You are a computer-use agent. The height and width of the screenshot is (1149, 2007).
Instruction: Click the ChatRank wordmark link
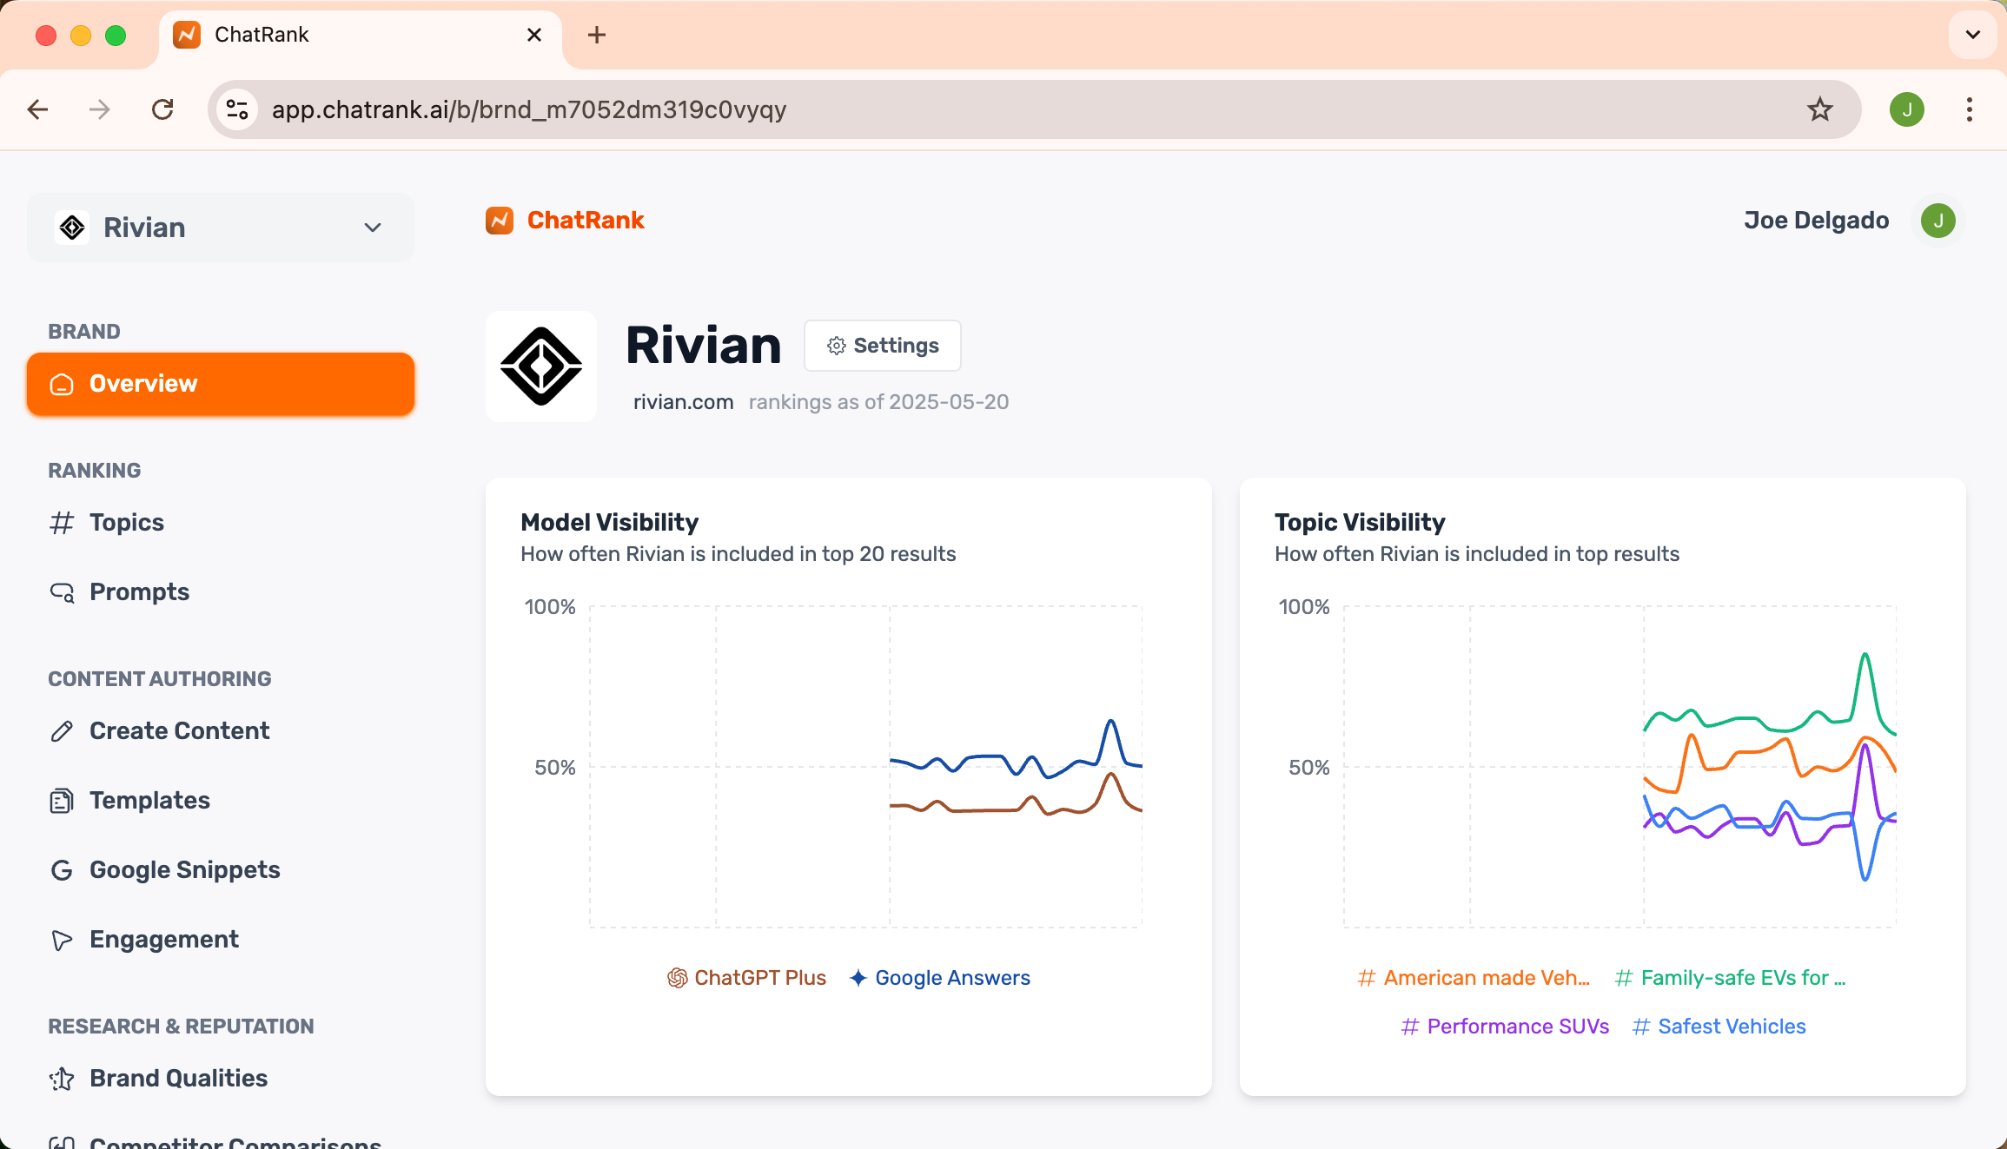click(586, 221)
